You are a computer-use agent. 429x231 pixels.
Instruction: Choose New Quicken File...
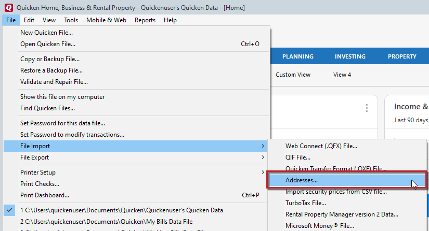pyautogui.click(x=136, y=33)
